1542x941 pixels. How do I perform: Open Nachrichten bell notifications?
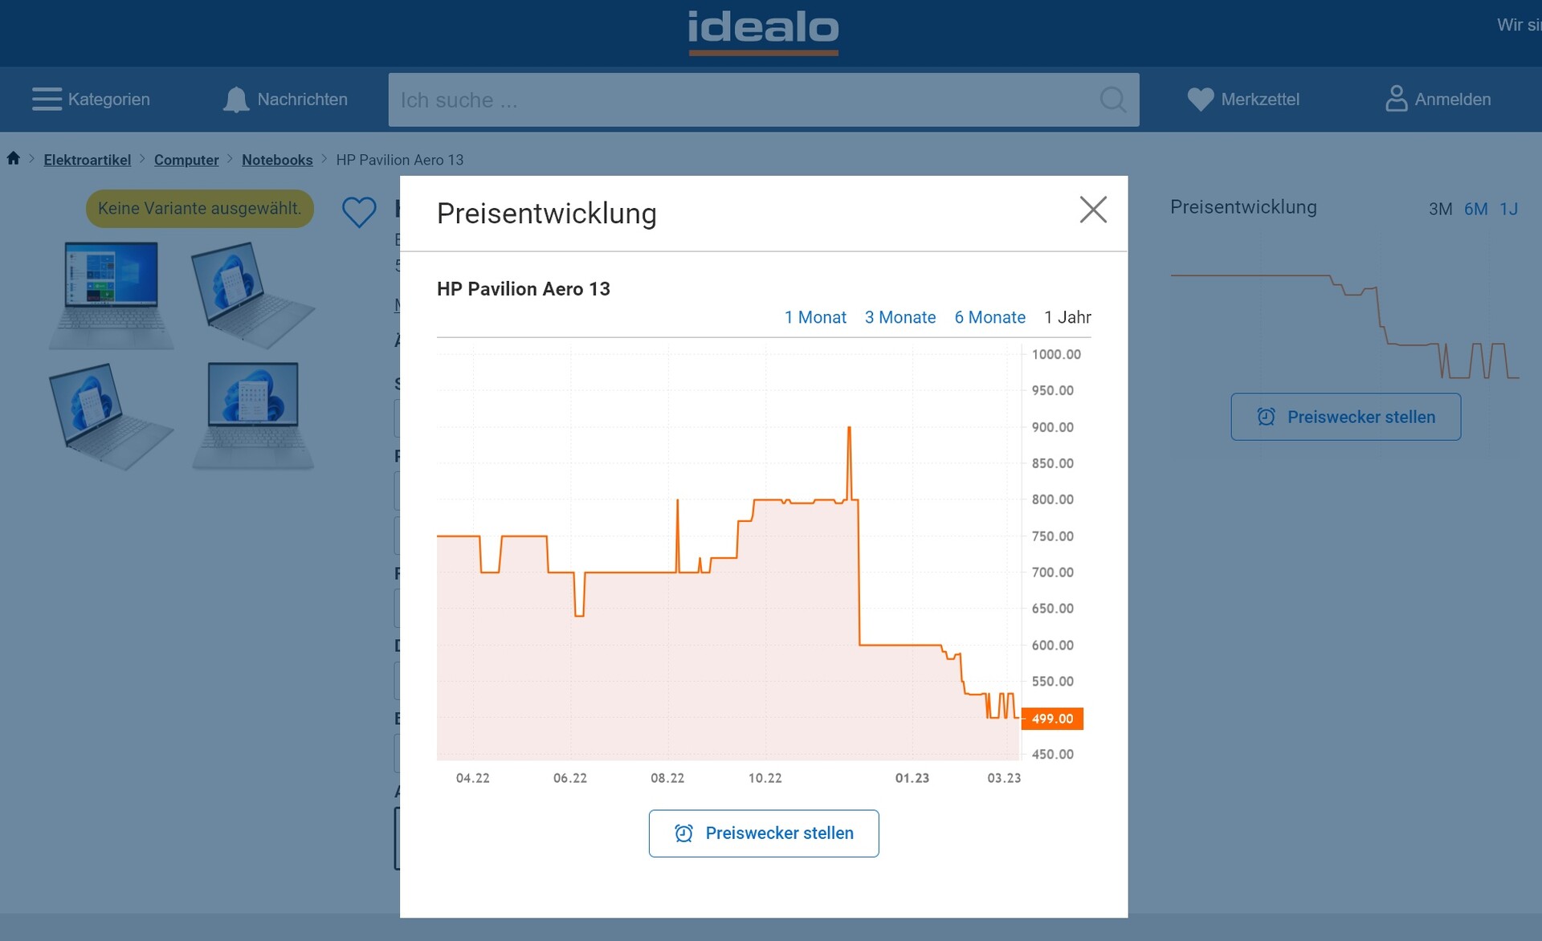click(236, 100)
